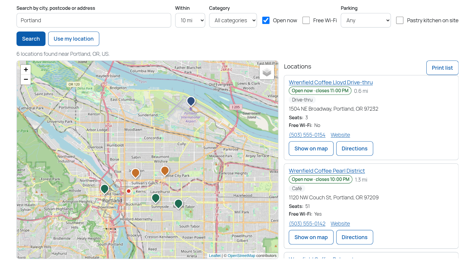Click the Print list button
The height and width of the screenshot is (267, 475).
pyautogui.click(x=442, y=68)
